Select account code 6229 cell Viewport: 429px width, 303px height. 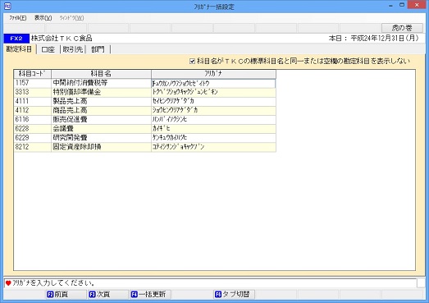coord(32,138)
